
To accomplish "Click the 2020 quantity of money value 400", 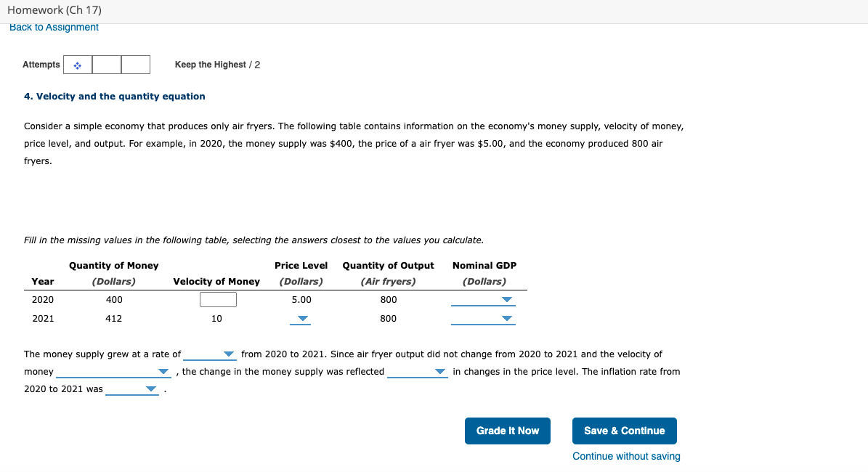I will tap(114, 299).
